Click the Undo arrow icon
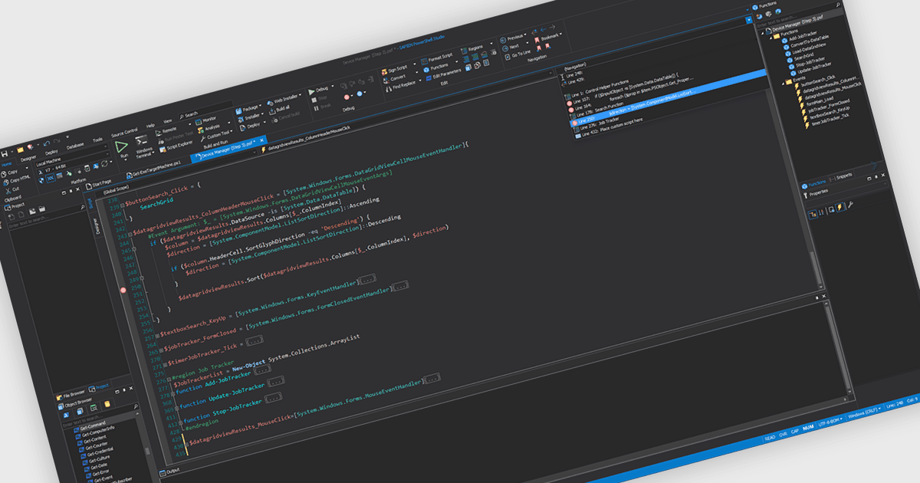 [x=47, y=143]
